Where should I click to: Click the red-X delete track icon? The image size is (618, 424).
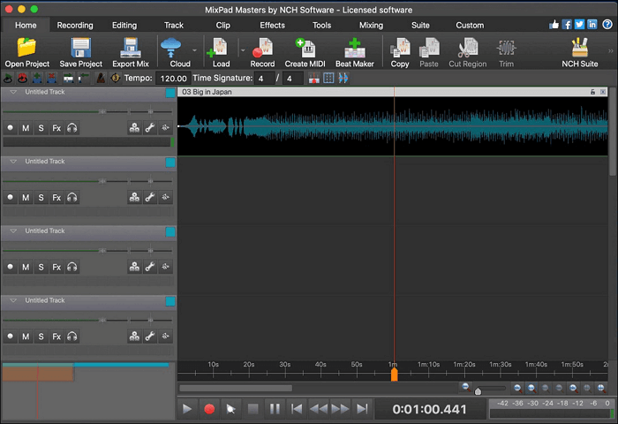[x=51, y=78]
